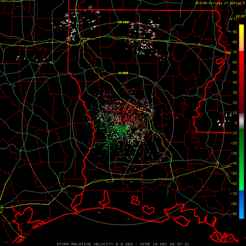Click the "50 NMI" range ring label

coord(123,73)
